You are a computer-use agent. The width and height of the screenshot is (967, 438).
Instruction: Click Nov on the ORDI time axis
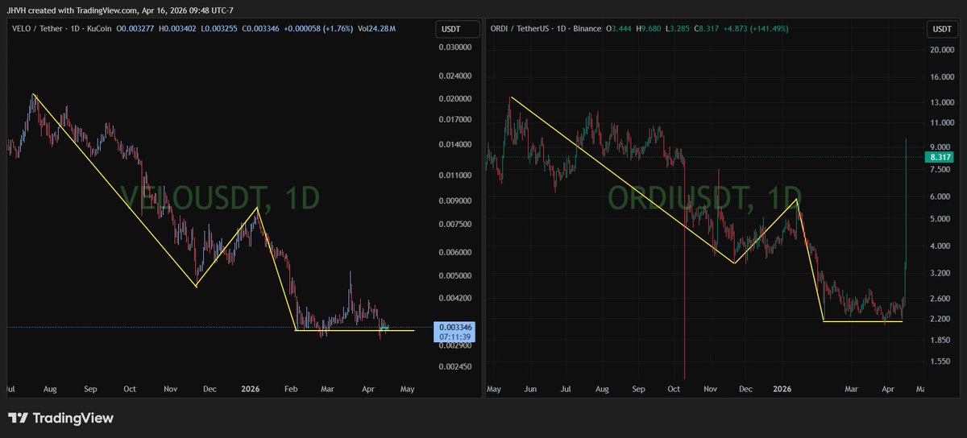click(x=710, y=389)
